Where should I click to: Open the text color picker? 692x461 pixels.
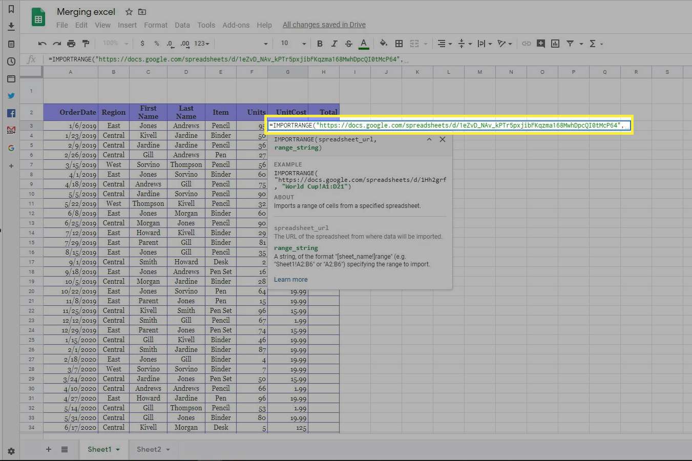point(364,44)
